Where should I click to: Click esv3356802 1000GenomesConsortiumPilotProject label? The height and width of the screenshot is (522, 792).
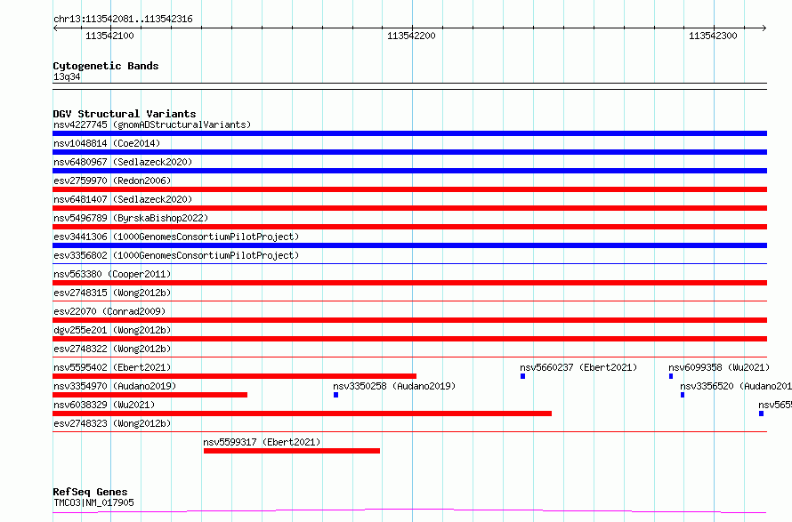pyautogui.click(x=176, y=255)
